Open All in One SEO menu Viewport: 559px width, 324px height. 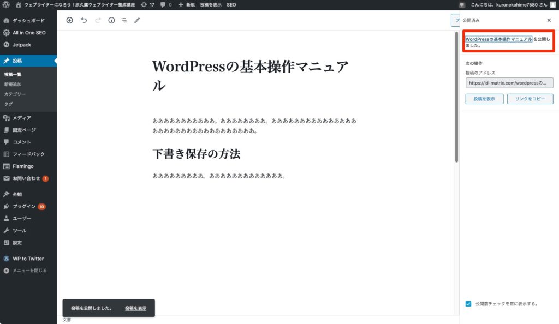[x=28, y=32]
